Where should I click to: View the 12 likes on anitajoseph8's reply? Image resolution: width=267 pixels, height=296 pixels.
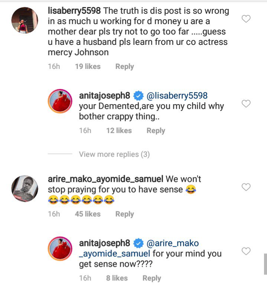119,131
